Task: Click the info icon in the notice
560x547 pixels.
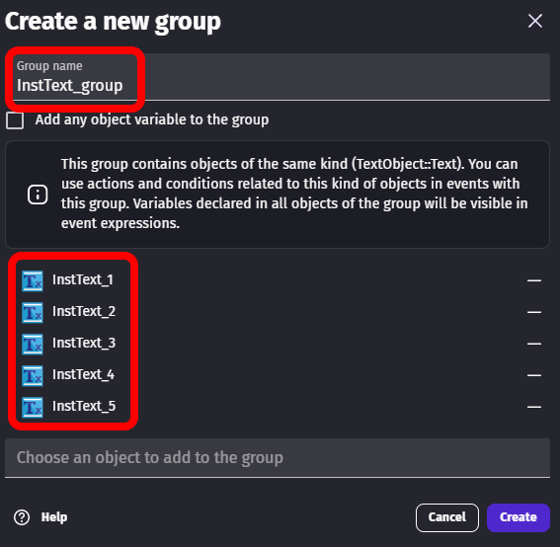Action: tap(38, 195)
